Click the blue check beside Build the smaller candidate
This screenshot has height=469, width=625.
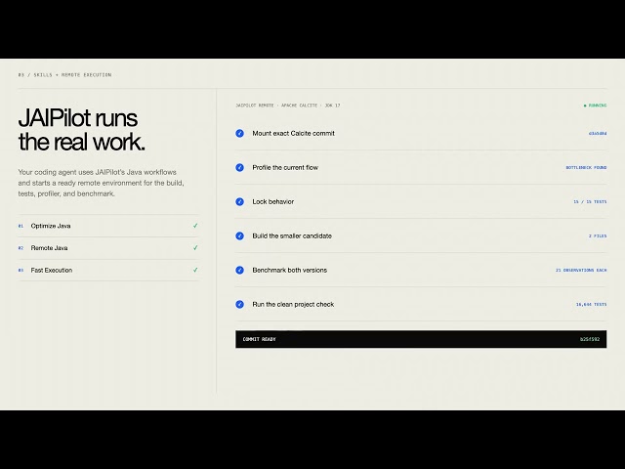(x=239, y=236)
